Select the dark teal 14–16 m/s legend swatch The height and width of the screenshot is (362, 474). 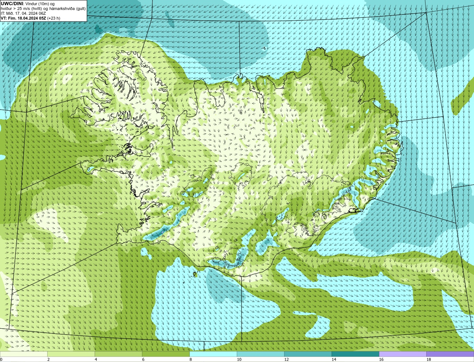pos(355,354)
